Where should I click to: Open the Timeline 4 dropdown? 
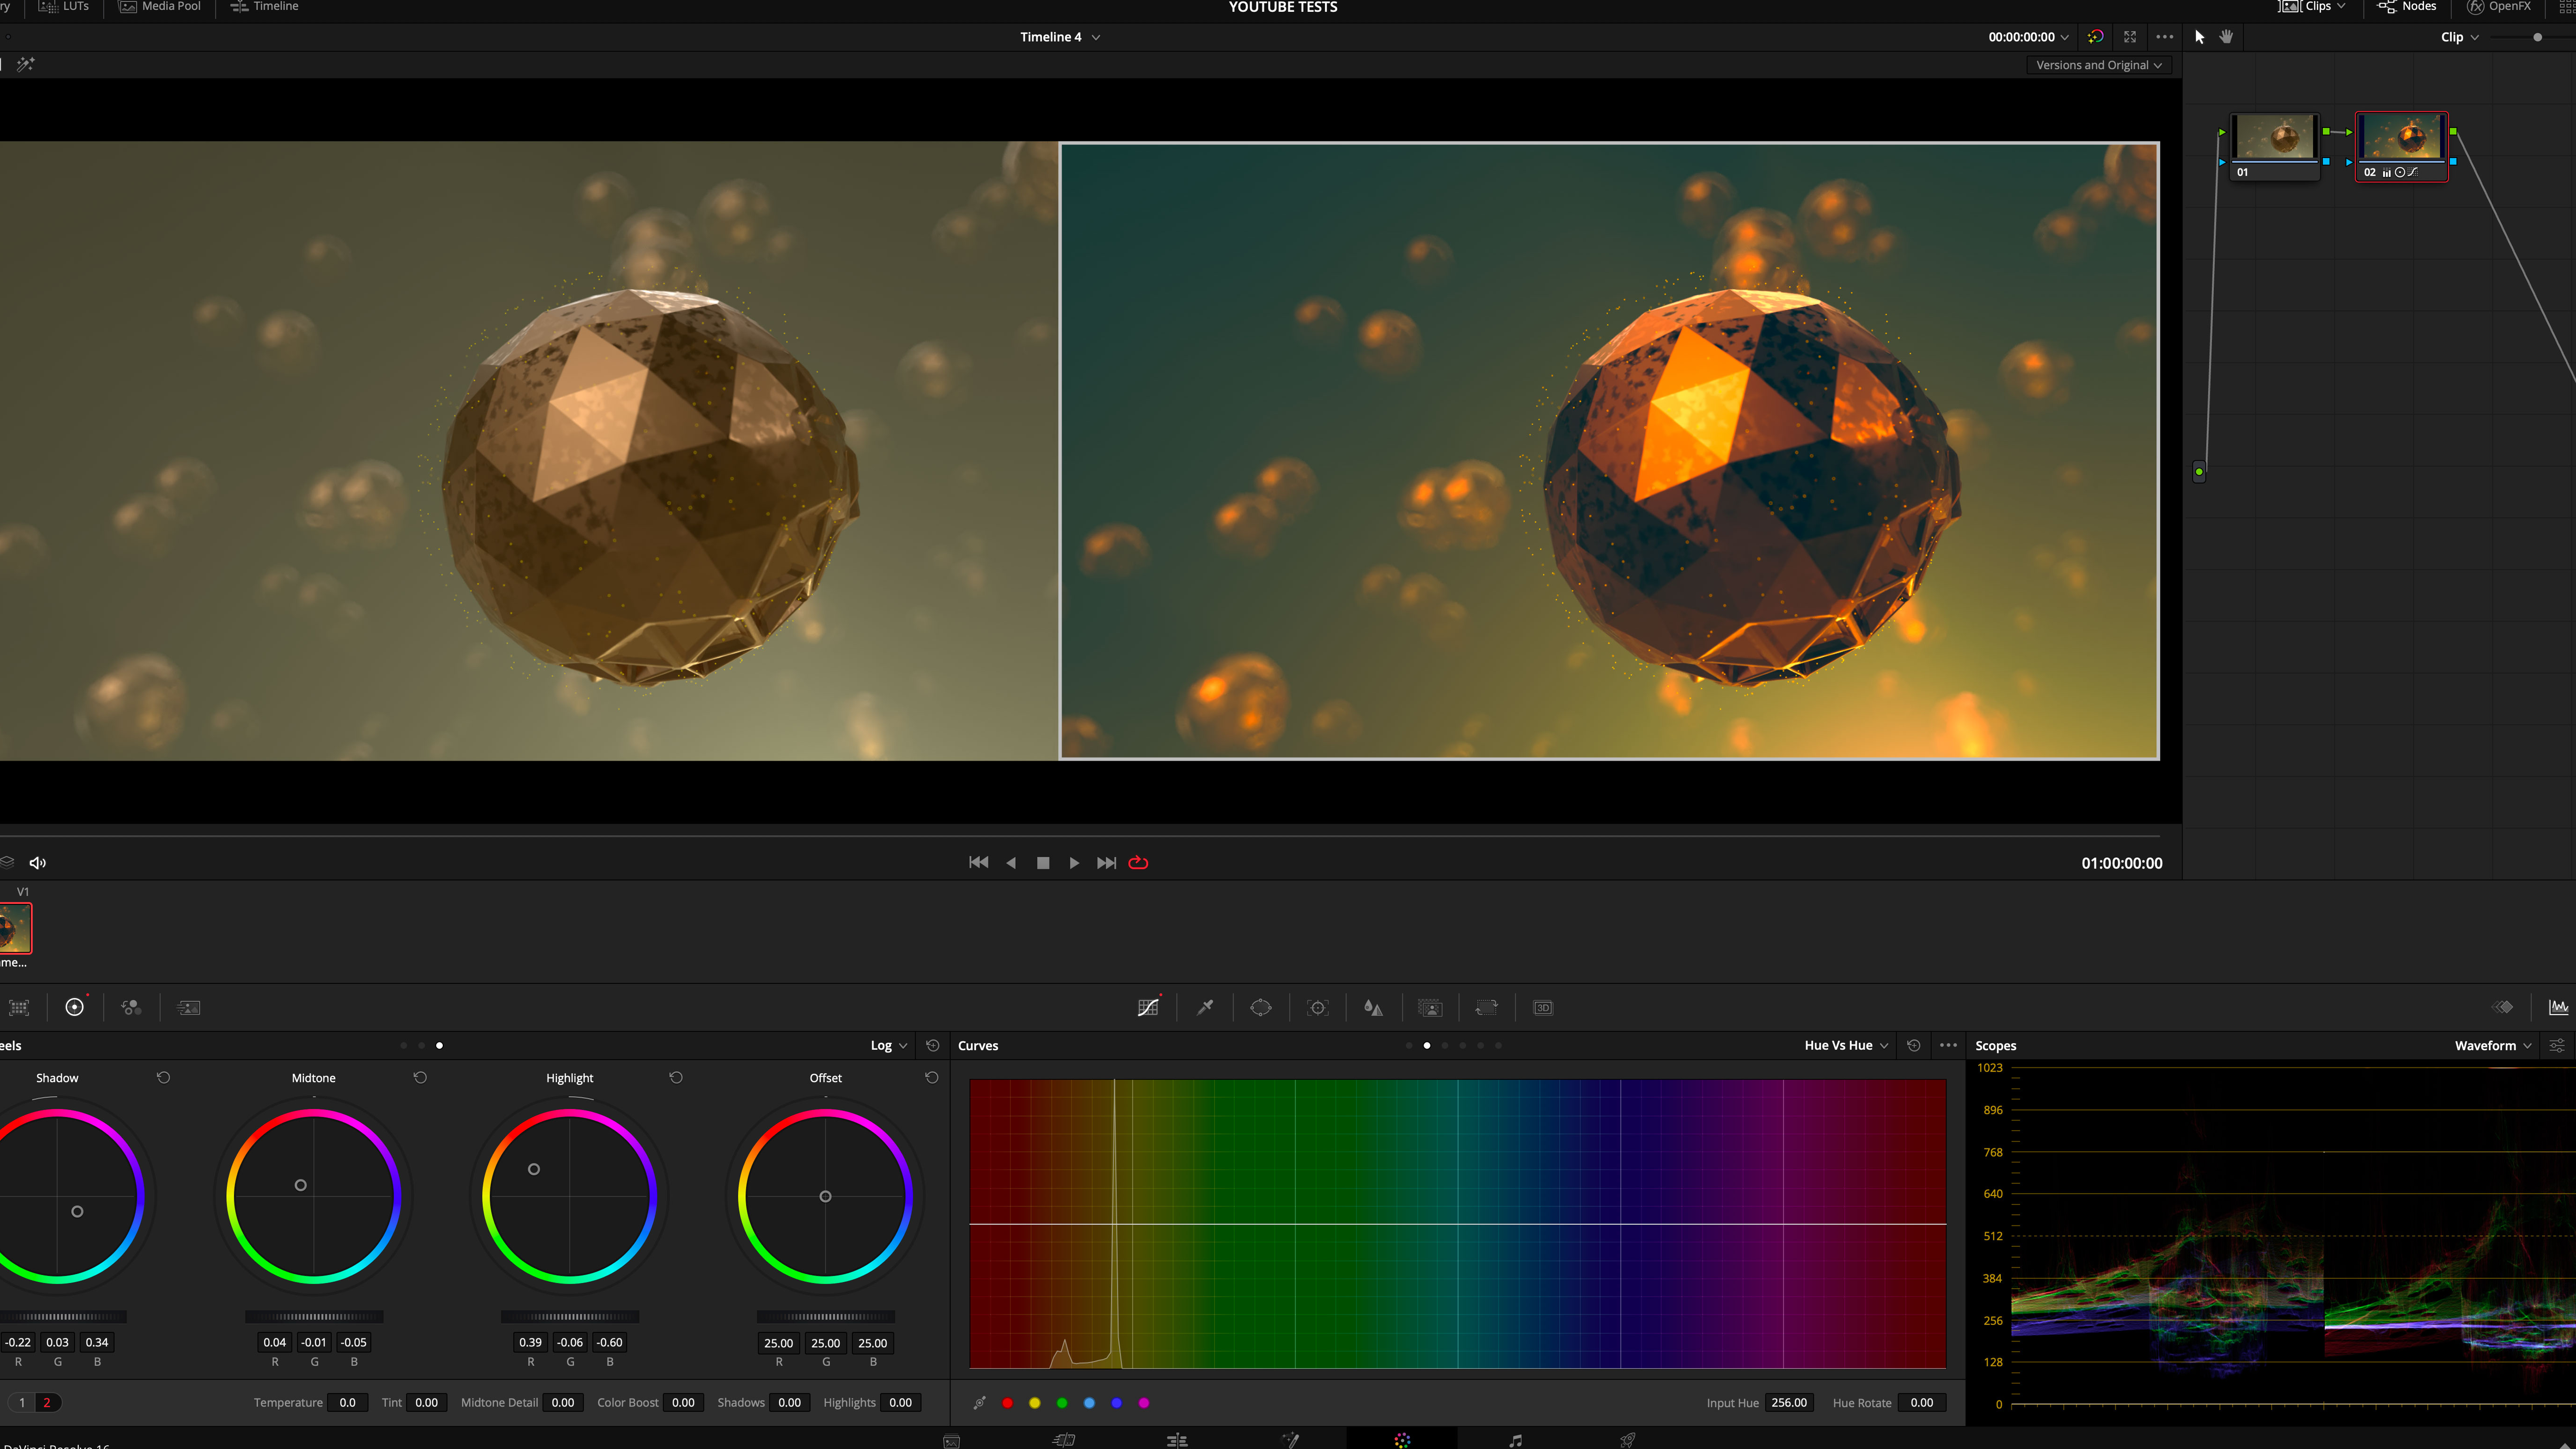click(1060, 37)
